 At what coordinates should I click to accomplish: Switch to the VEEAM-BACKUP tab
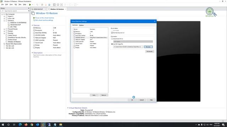point(38,9)
